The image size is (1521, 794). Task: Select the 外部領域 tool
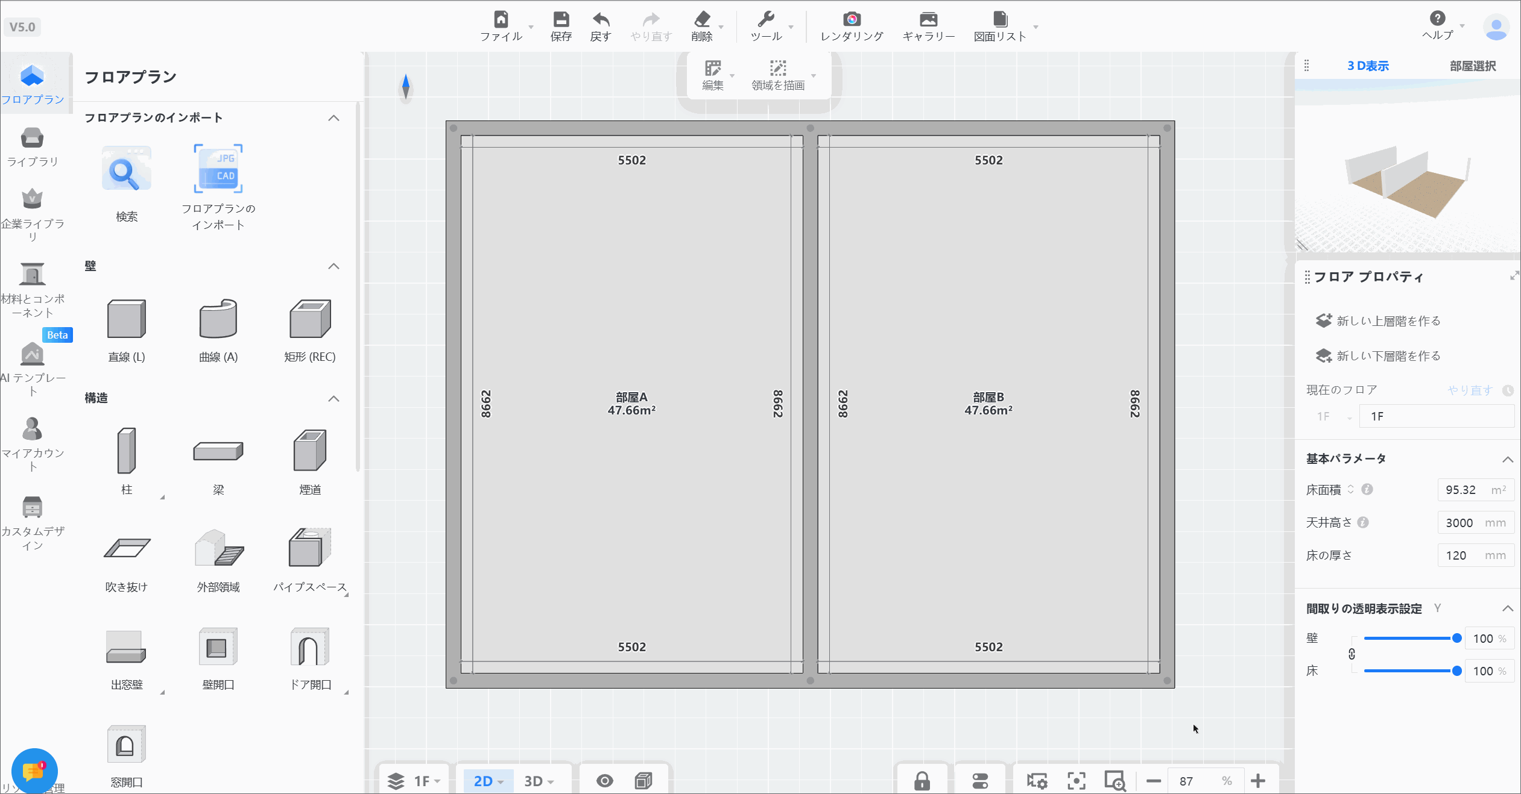(x=218, y=548)
